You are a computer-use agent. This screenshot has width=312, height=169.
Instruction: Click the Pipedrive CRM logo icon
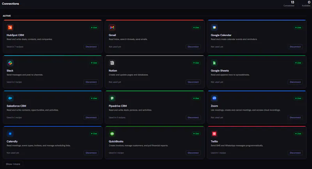coord(112,98)
